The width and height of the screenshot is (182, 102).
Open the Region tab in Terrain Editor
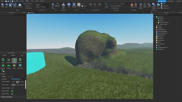click(x=13, y=56)
